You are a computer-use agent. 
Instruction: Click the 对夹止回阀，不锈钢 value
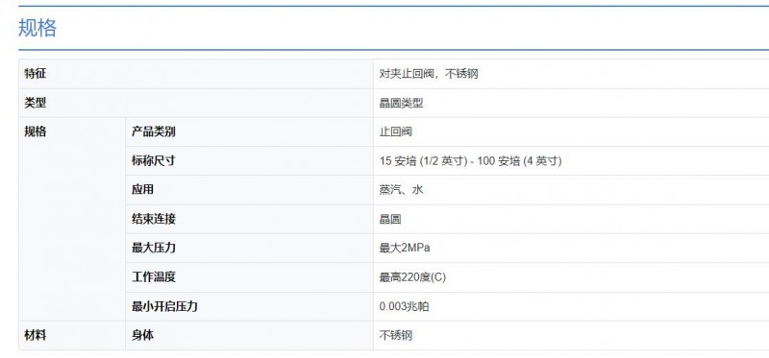(x=428, y=74)
